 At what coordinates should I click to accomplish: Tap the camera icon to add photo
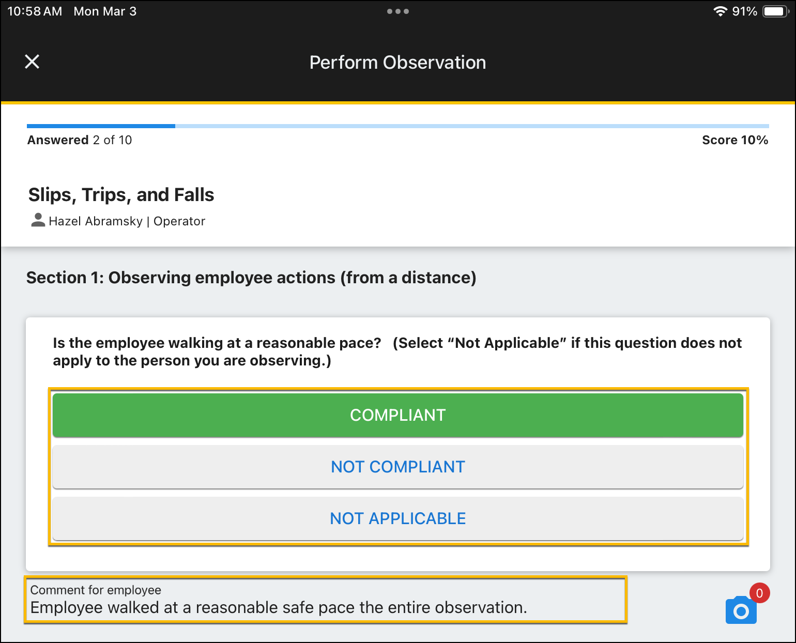(741, 611)
